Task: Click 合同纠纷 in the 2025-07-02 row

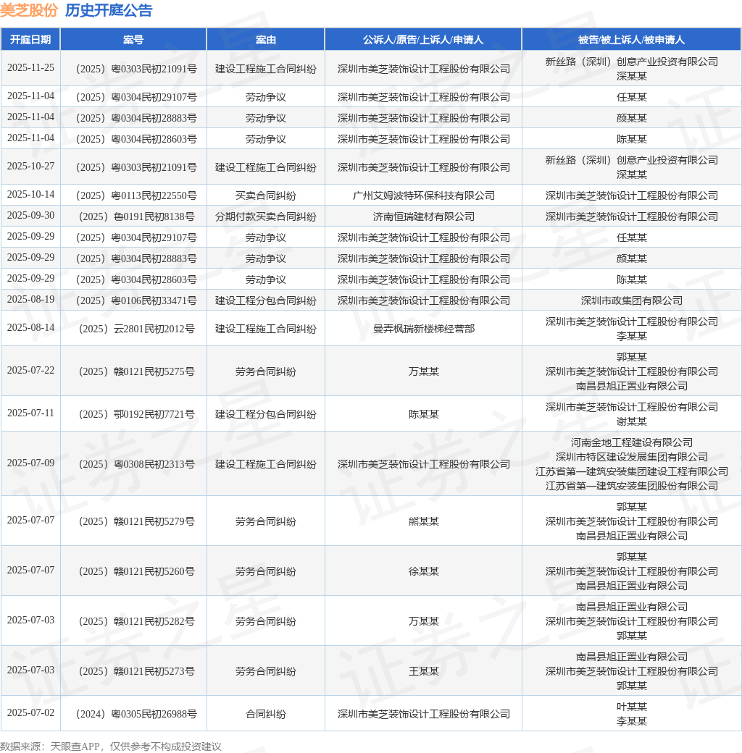Action: [266, 714]
